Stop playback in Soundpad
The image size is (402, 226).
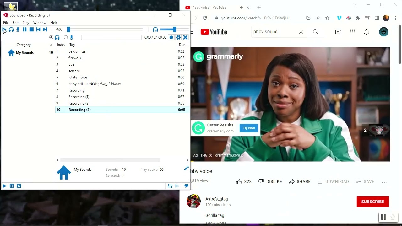31,30
